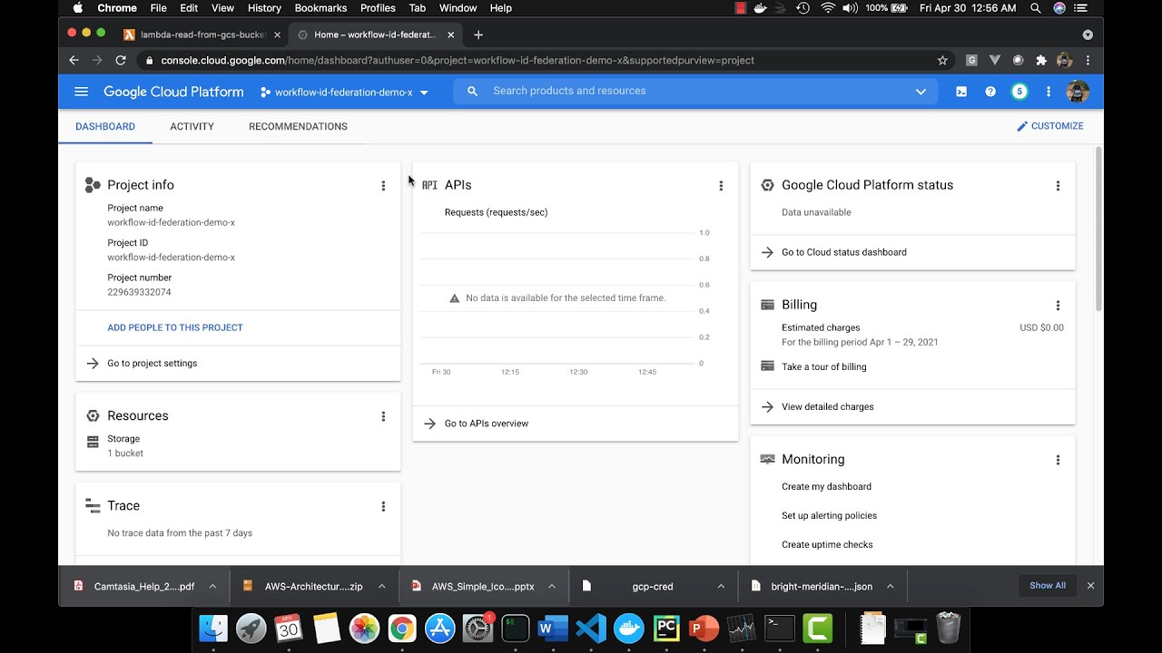Open Chrome extensions puzzle icon
1162x653 pixels.
1041,60
